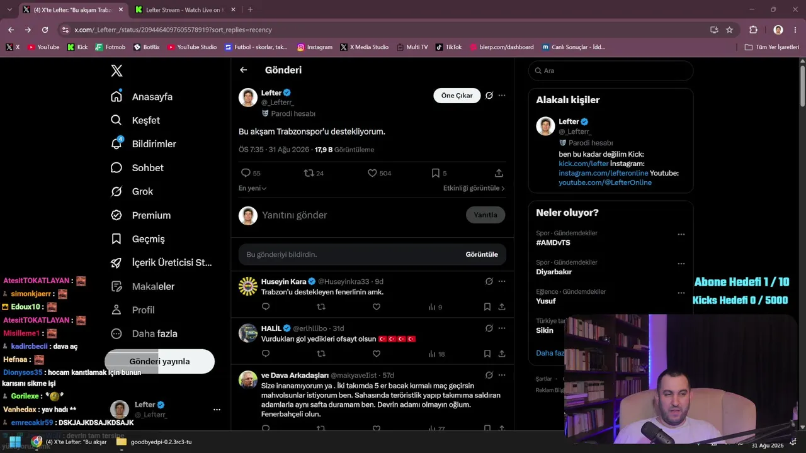Open Keşfet from the sidebar
806x453 pixels.
(135, 120)
